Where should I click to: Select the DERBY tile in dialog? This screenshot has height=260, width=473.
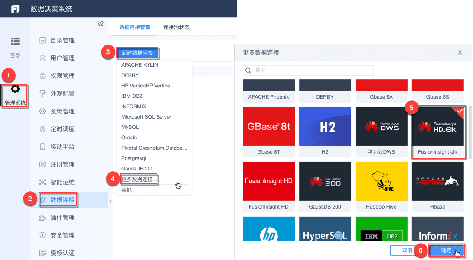pyautogui.click(x=325, y=90)
